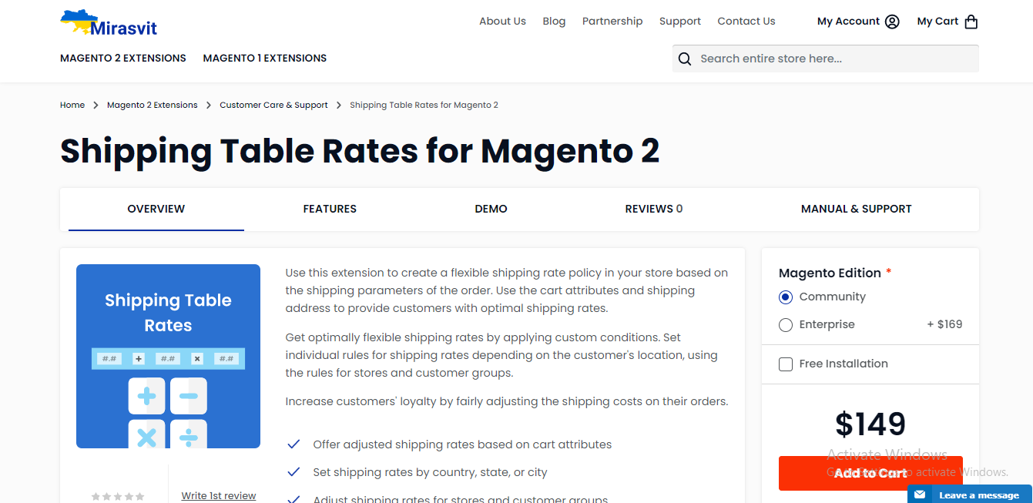Open the Demo tab
Image resolution: width=1033 pixels, height=503 pixels.
pos(491,209)
